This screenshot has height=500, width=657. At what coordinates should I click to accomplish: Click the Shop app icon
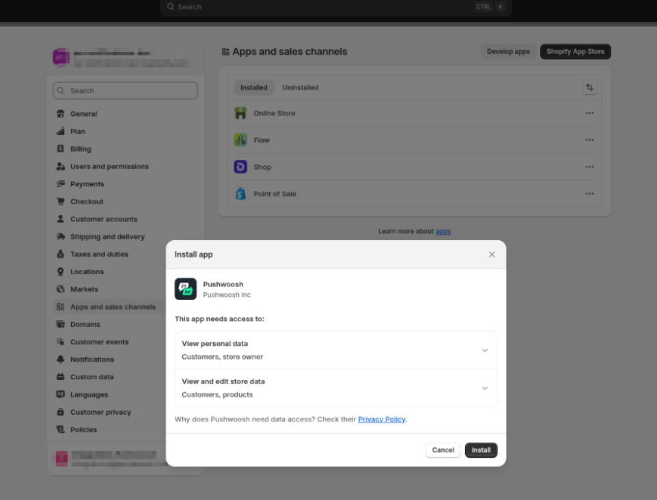(x=240, y=166)
